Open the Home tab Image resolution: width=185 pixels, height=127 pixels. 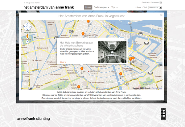[x=88, y=7]
